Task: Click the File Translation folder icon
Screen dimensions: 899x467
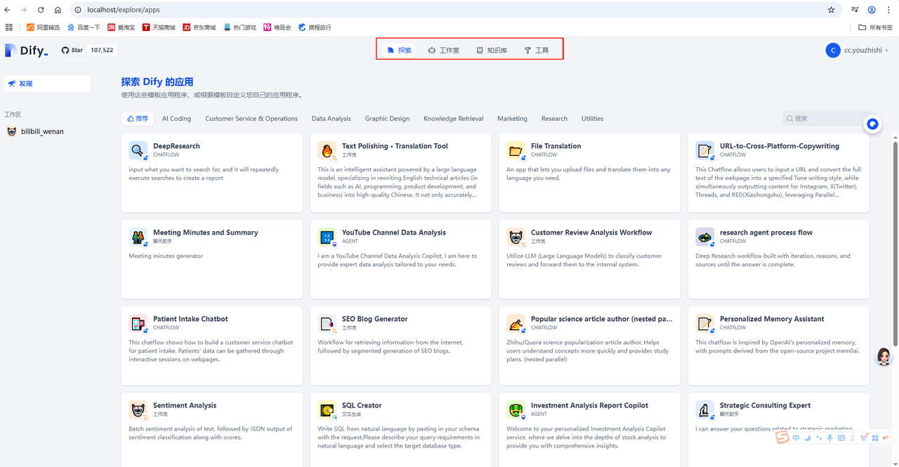Action: coord(516,150)
